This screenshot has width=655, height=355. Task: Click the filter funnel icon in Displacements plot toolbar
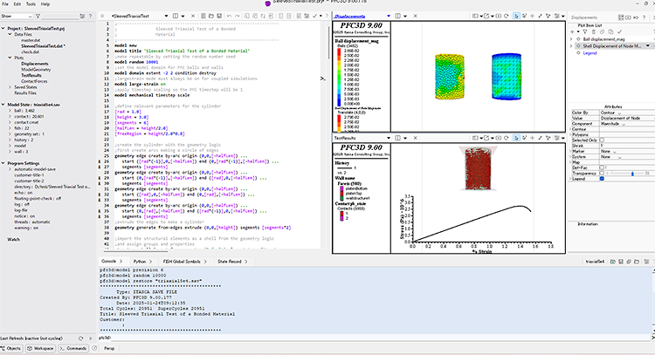coord(548,16)
